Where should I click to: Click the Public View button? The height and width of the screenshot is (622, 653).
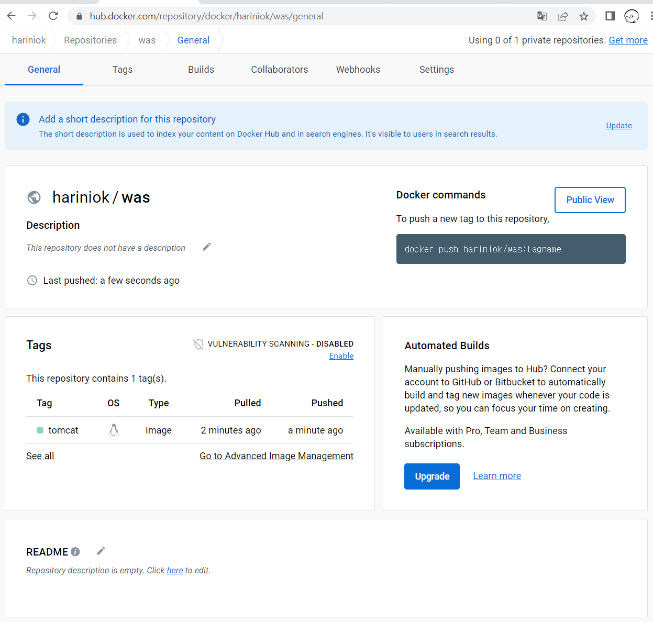point(590,200)
